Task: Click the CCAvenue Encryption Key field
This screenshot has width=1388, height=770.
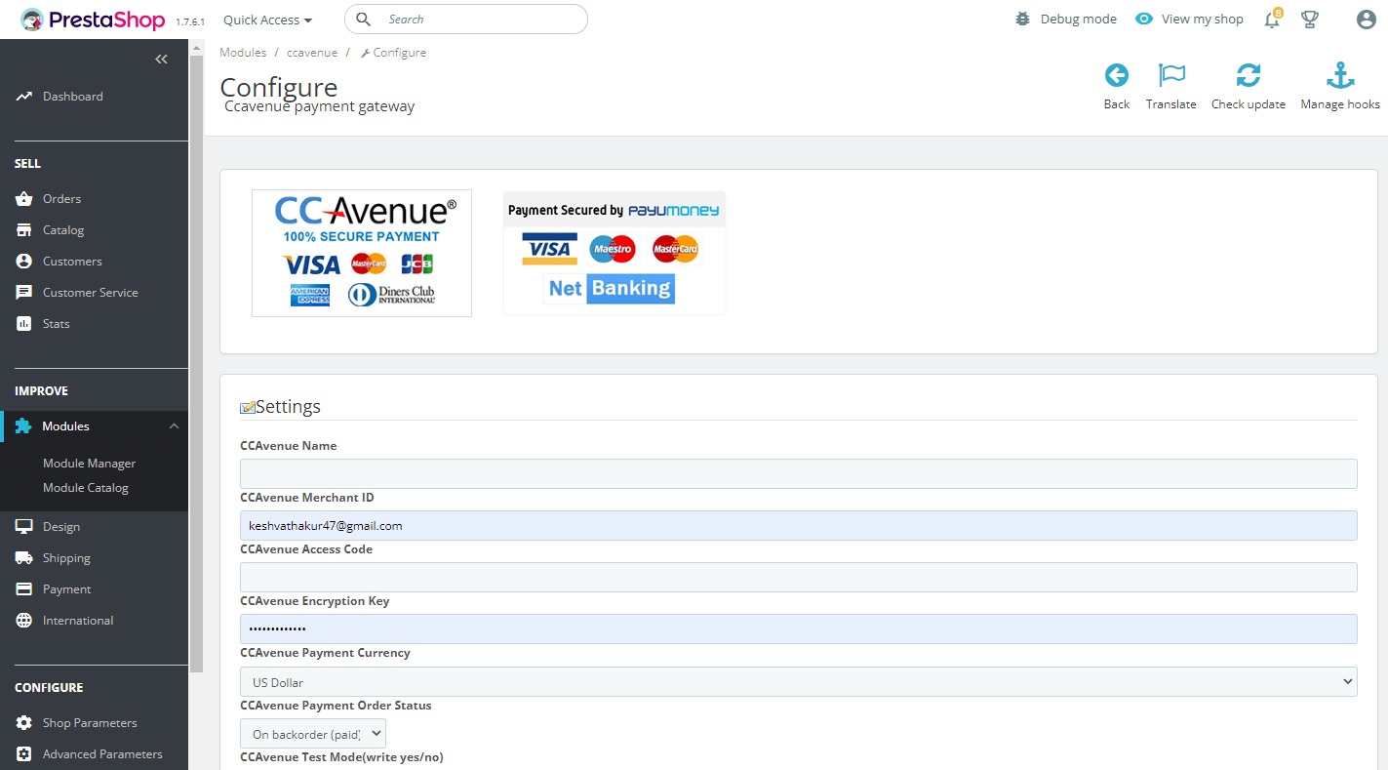Action: pos(799,628)
